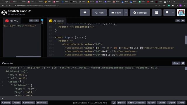Select the JS (Babel) editor tab

pyautogui.click(x=57, y=21)
